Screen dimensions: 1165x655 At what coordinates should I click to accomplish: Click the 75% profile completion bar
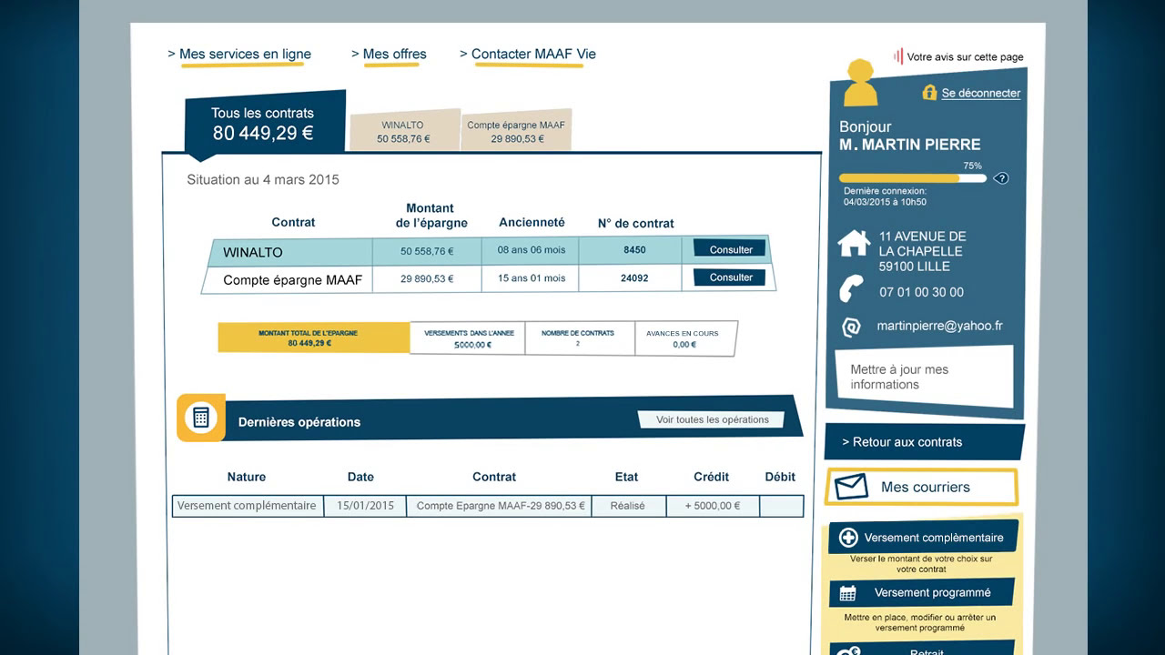point(913,178)
